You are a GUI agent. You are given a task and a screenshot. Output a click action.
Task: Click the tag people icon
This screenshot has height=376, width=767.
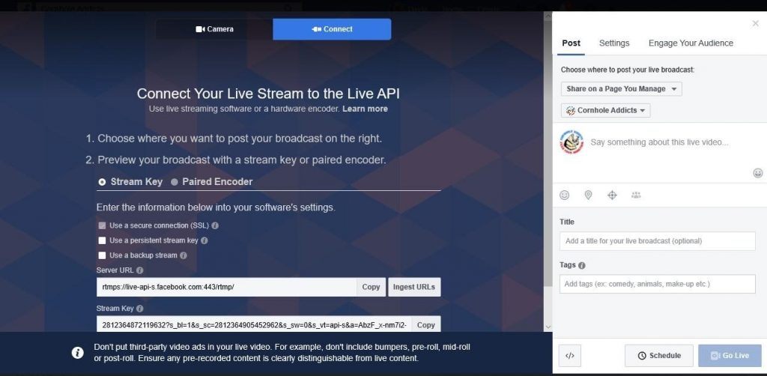tap(636, 195)
